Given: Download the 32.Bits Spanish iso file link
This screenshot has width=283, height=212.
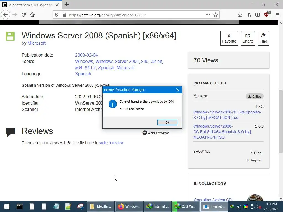Looking at the screenshot, I should tap(227, 115).
